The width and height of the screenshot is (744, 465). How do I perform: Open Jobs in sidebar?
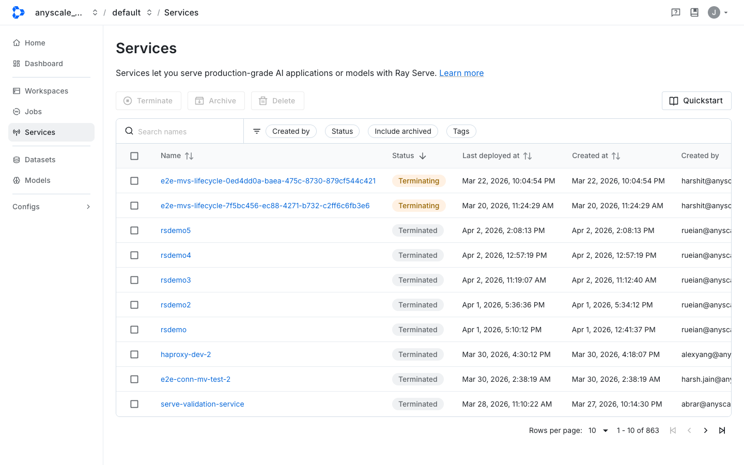pyautogui.click(x=51, y=112)
